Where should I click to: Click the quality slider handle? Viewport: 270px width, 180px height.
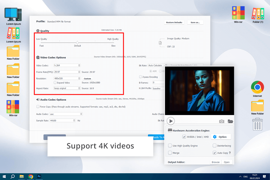pyautogui.click(x=77, y=42)
